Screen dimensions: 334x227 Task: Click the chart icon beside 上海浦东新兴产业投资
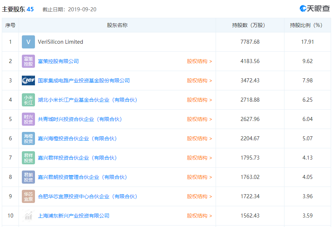pyautogui.click(x=28, y=215)
